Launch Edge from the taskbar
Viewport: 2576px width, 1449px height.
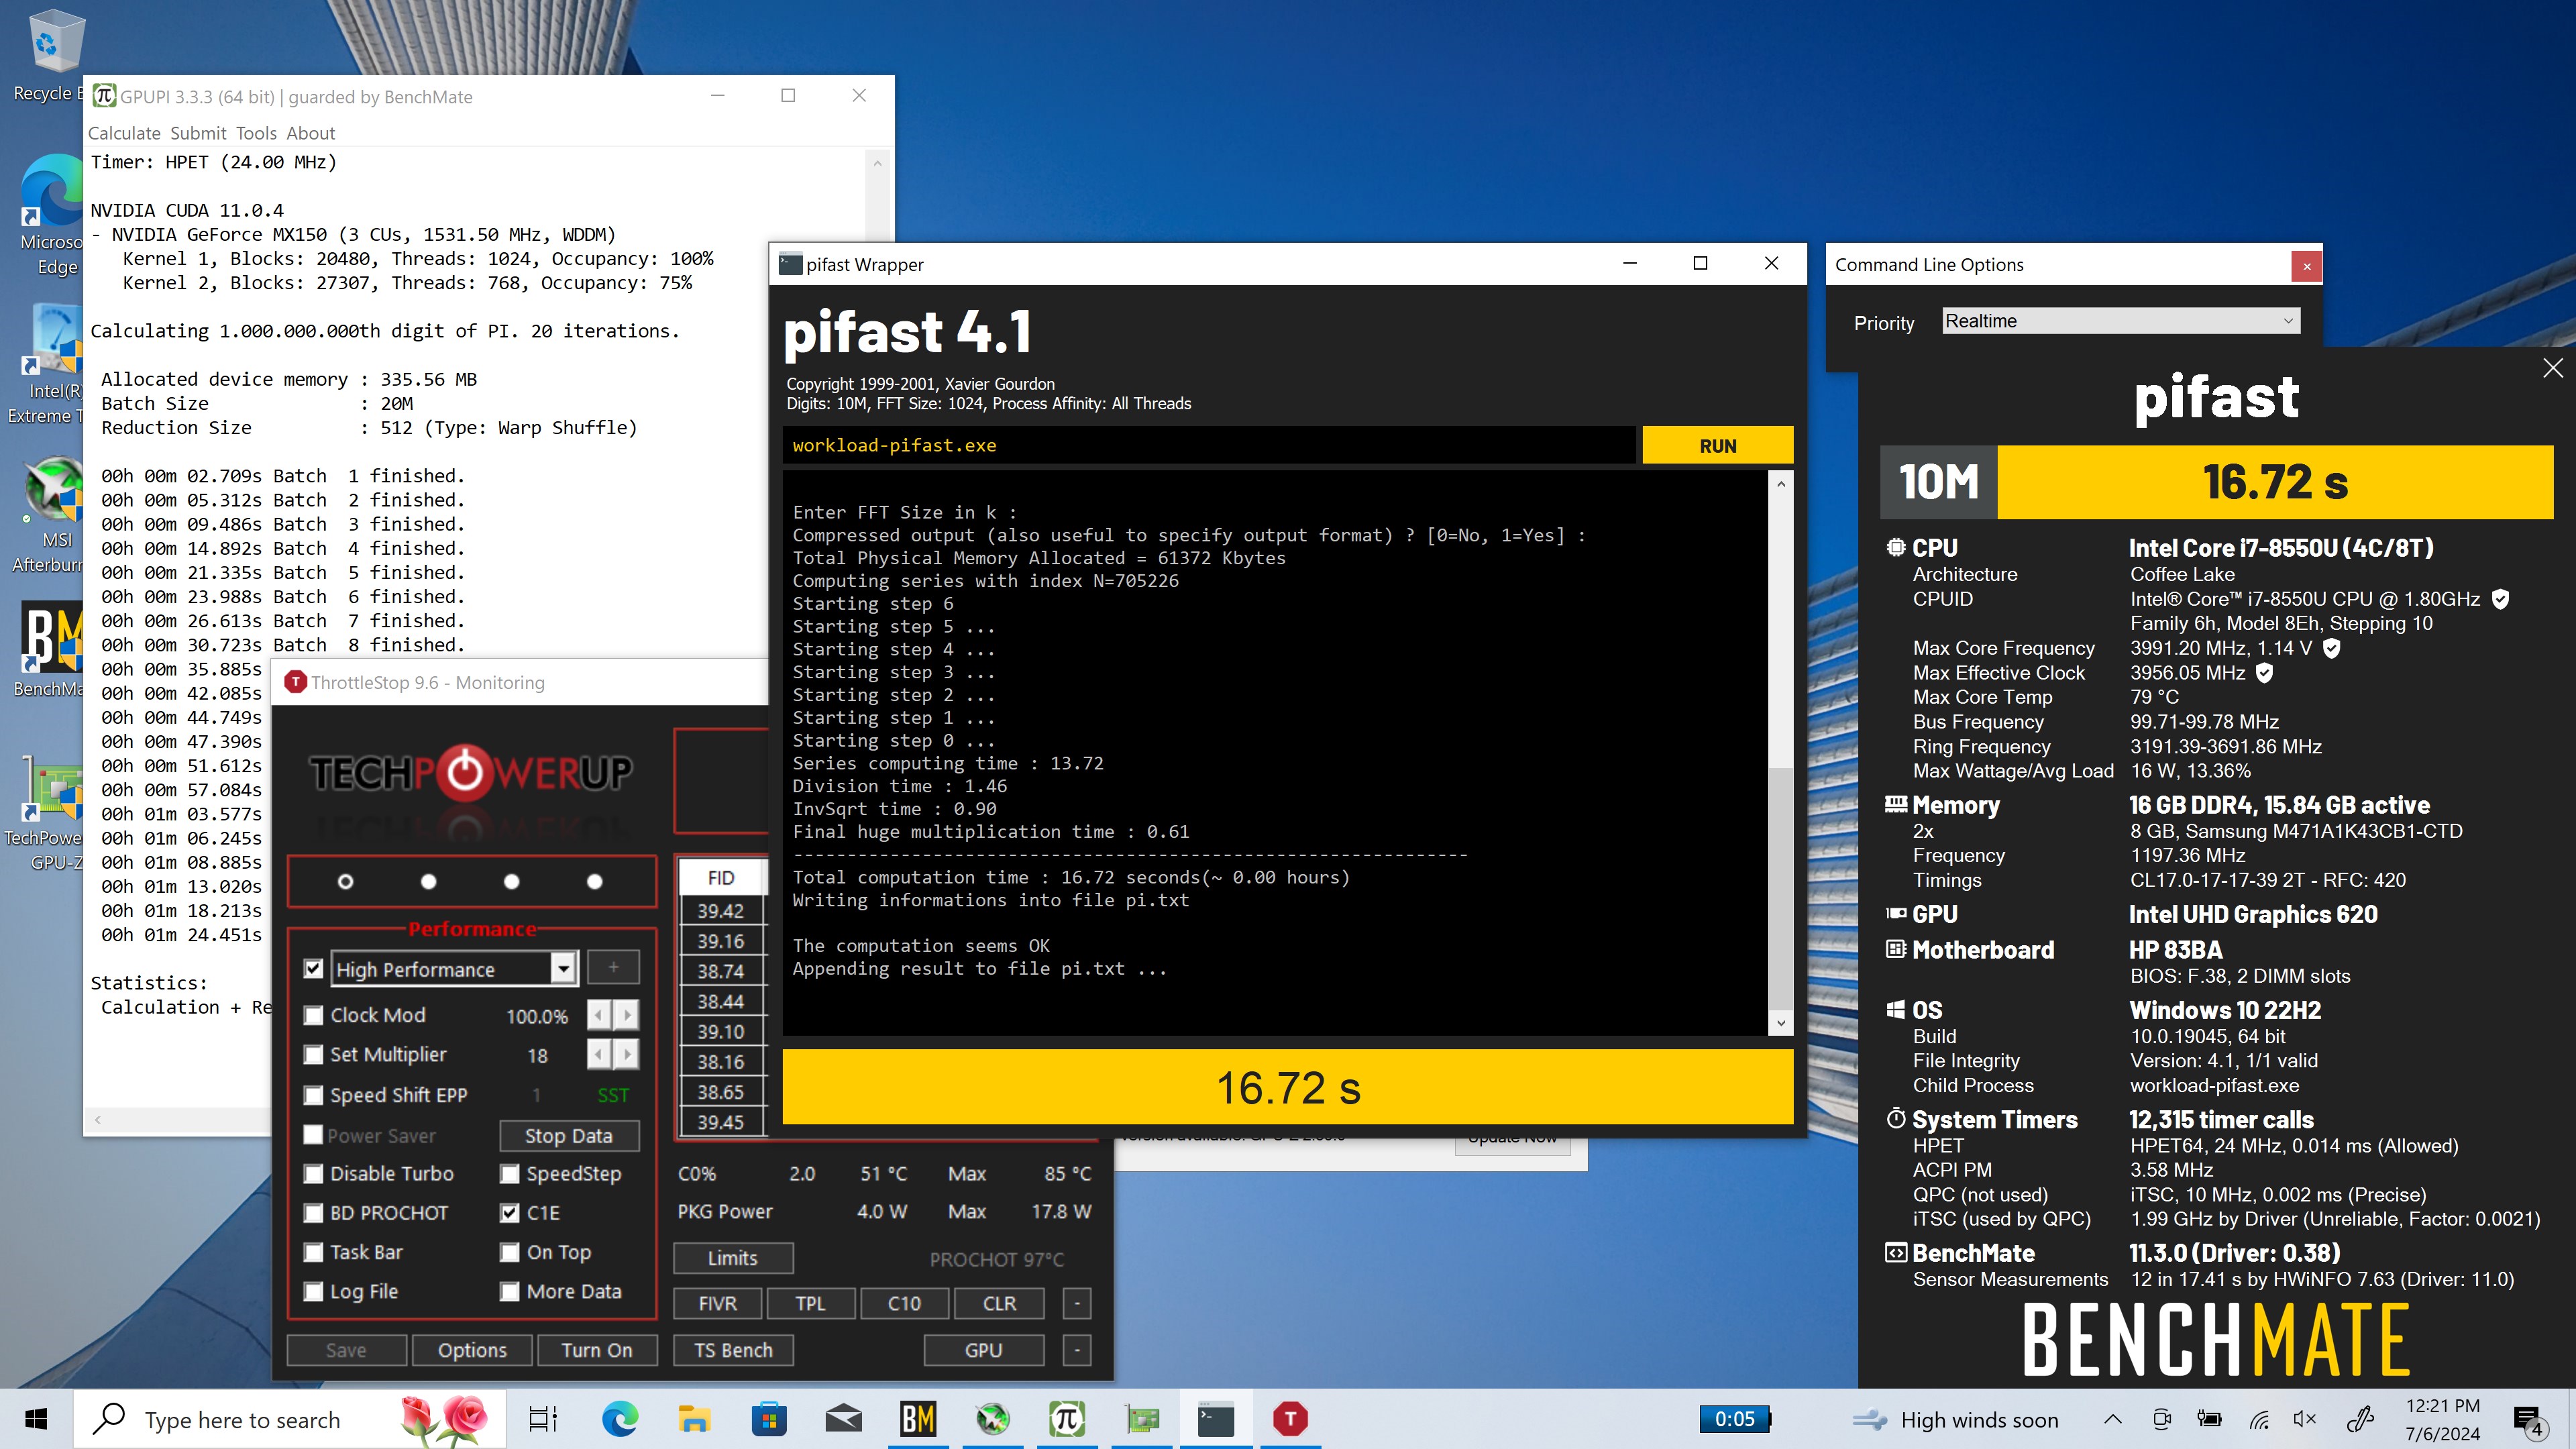(x=619, y=1419)
